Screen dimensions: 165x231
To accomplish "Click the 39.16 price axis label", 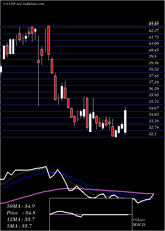I will click(154, 63).
